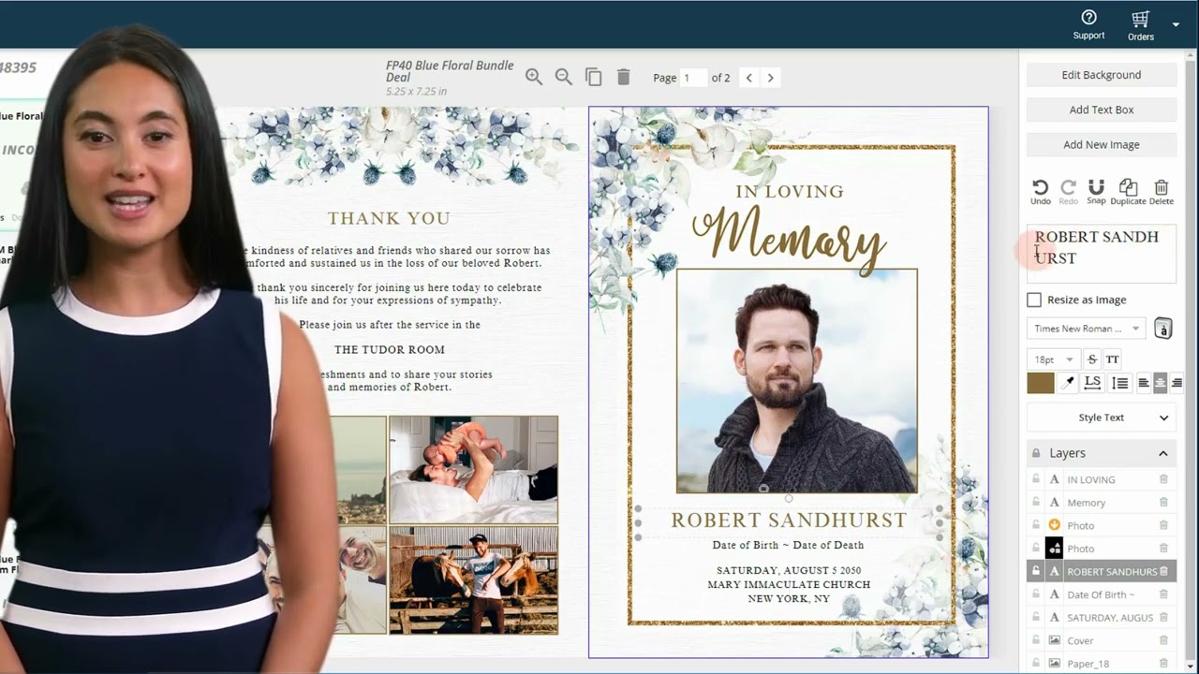Delete the selected element

click(1162, 191)
